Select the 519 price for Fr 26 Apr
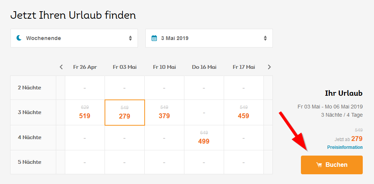 coord(85,112)
